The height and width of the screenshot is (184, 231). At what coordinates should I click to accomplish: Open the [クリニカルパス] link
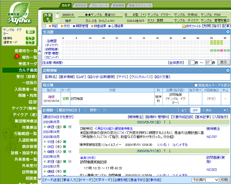click(x=141, y=77)
